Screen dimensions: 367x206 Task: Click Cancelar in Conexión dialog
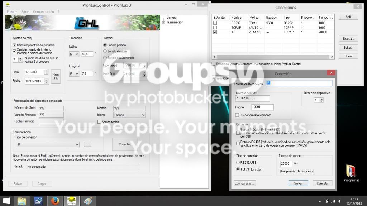[322, 183]
